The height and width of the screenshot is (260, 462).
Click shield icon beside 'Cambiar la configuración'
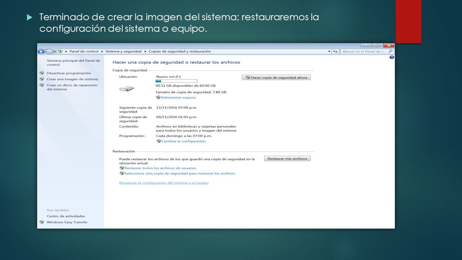point(158,141)
